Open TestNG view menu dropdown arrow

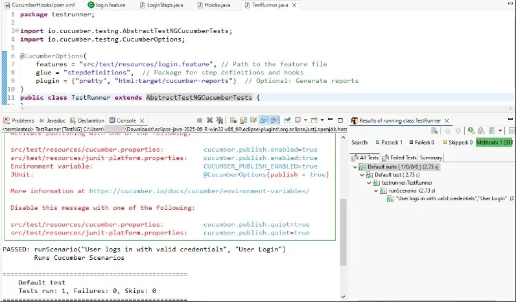[500, 131]
